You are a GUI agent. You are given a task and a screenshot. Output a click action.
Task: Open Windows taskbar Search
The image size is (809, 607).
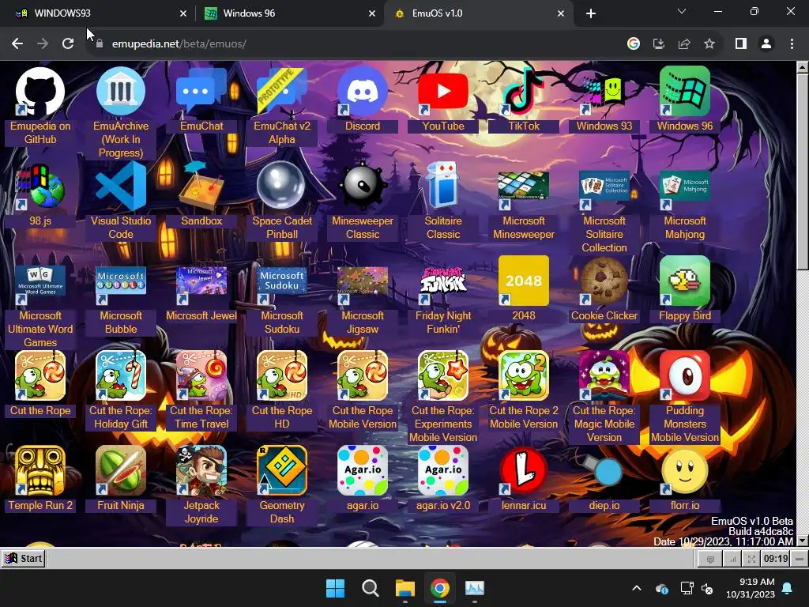(x=370, y=588)
